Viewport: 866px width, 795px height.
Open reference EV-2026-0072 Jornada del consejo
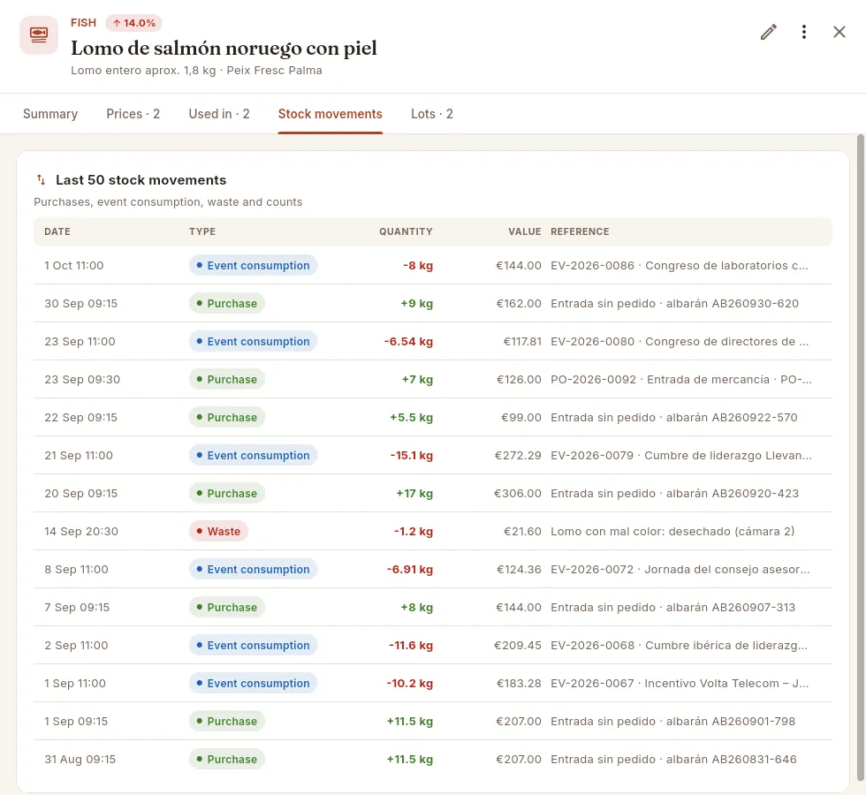pyautogui.click(x=680, y=569)
